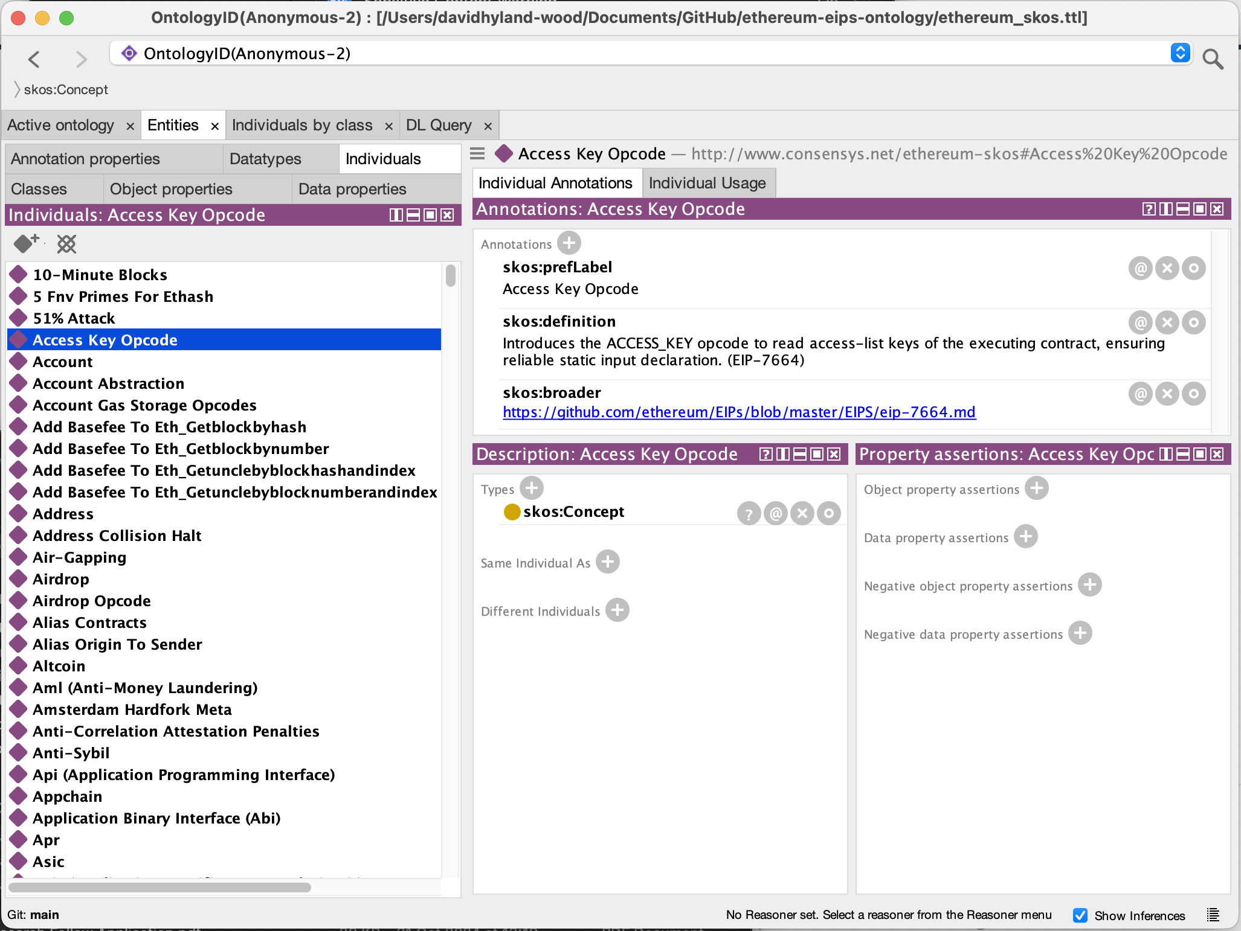This screenshot has height=931, width=1241.
Task: Click the skos:Concept type entry
Action: point(573,511)
